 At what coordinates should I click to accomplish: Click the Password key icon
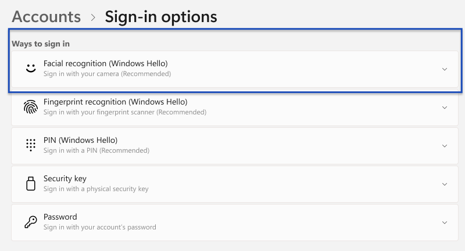pyautogui.click(x=31, y=222)
